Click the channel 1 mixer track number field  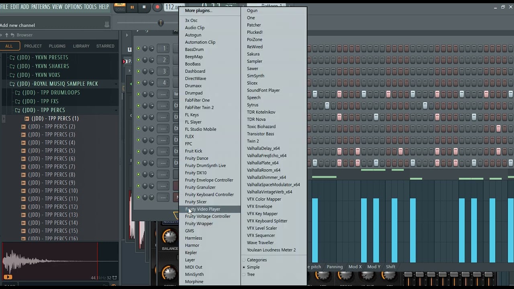(164, 49)
